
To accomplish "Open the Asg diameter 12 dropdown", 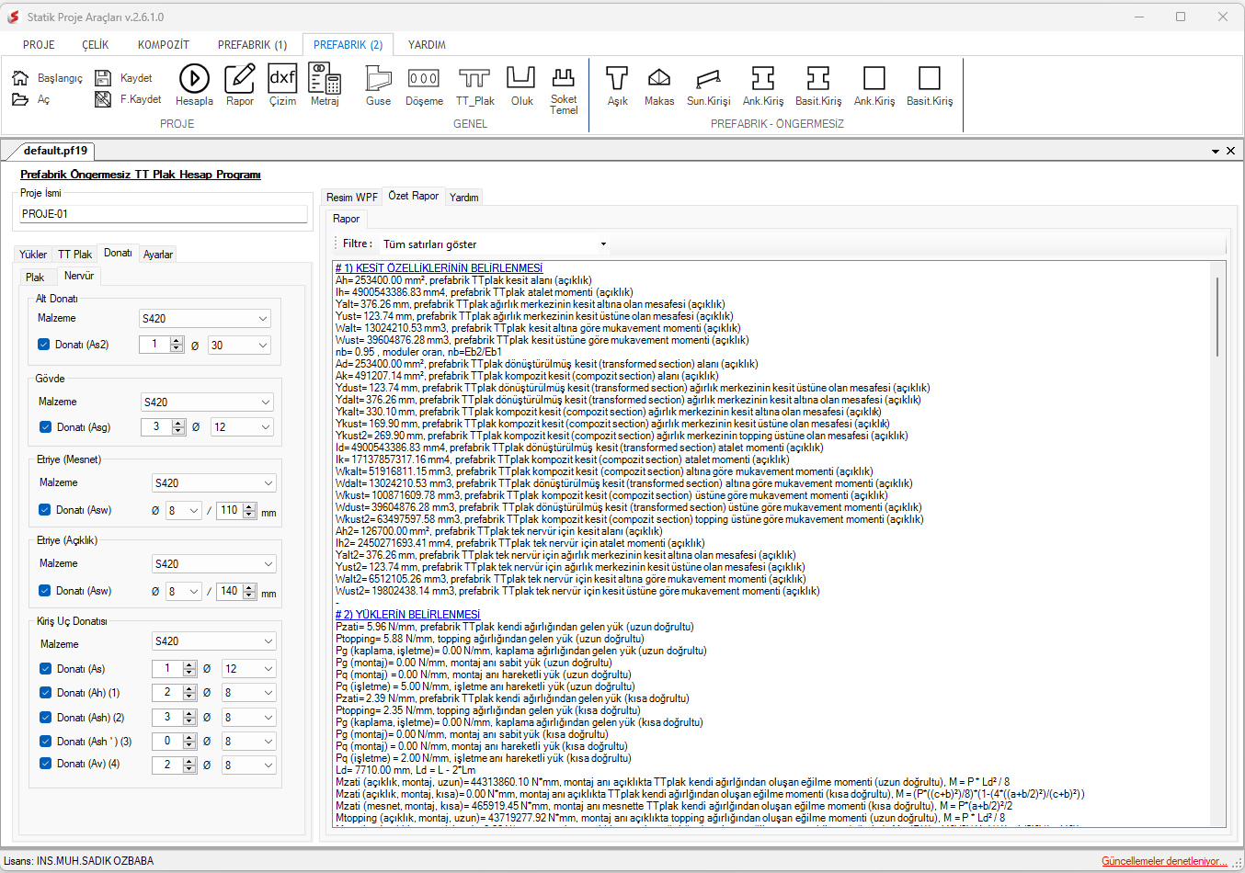I will [x=242, y=427].
